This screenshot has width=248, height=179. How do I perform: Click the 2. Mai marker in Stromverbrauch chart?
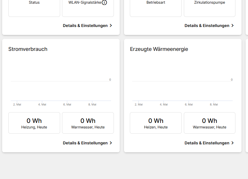click(17, 105)
